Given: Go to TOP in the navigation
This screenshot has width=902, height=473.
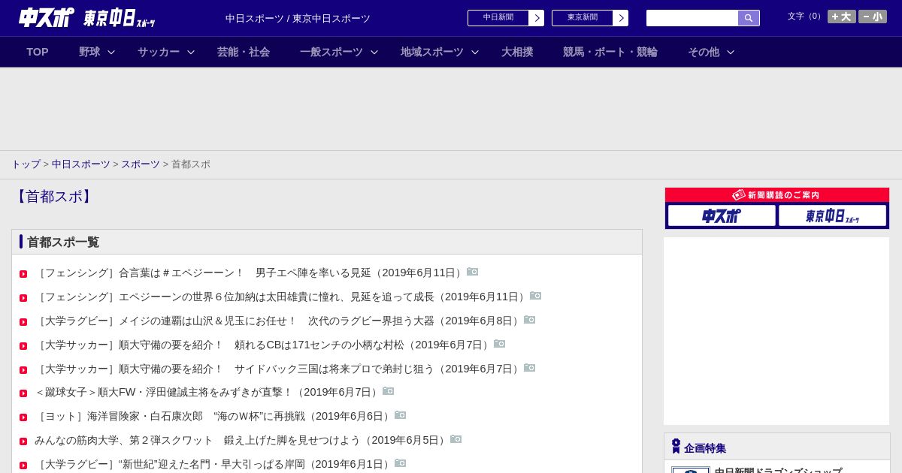Looking at the screenshot, I should coord(38,52).
